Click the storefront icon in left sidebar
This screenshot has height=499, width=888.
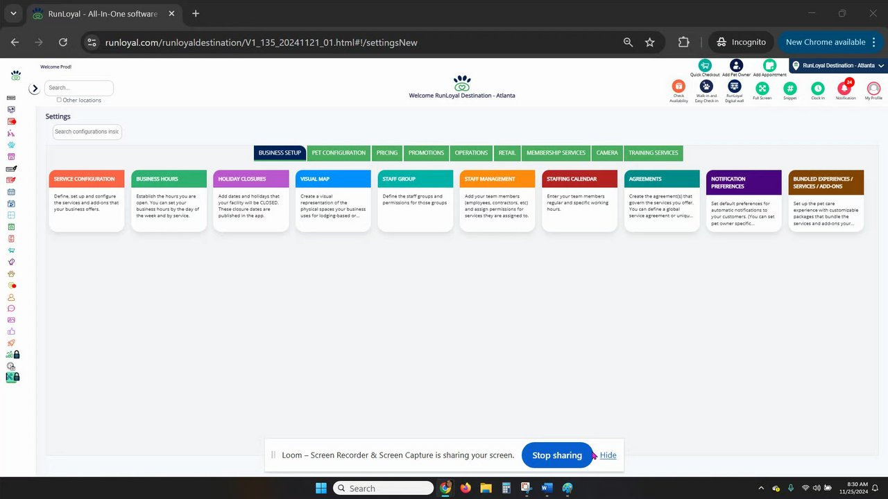pyautogui.click(x=11, y=157)
